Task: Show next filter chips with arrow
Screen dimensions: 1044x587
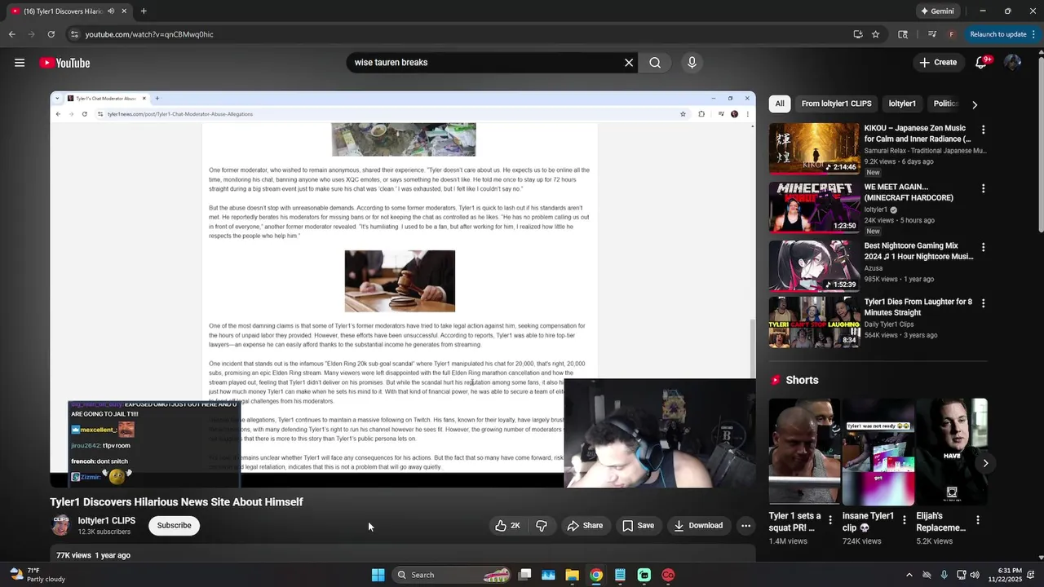Action: (975, 104)
